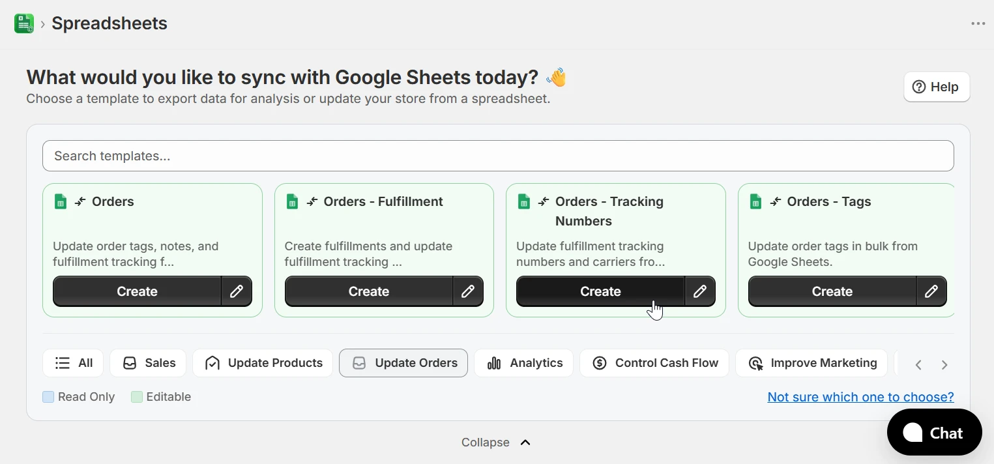Open the Chat widget
The width and height of the screenshot is (994, 464).
click(x=934, y=433)
